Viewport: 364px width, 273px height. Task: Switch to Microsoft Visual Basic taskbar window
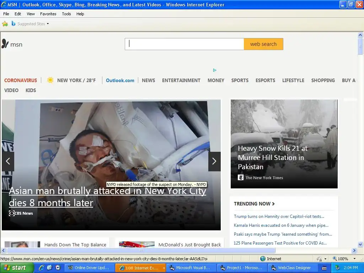191,268
